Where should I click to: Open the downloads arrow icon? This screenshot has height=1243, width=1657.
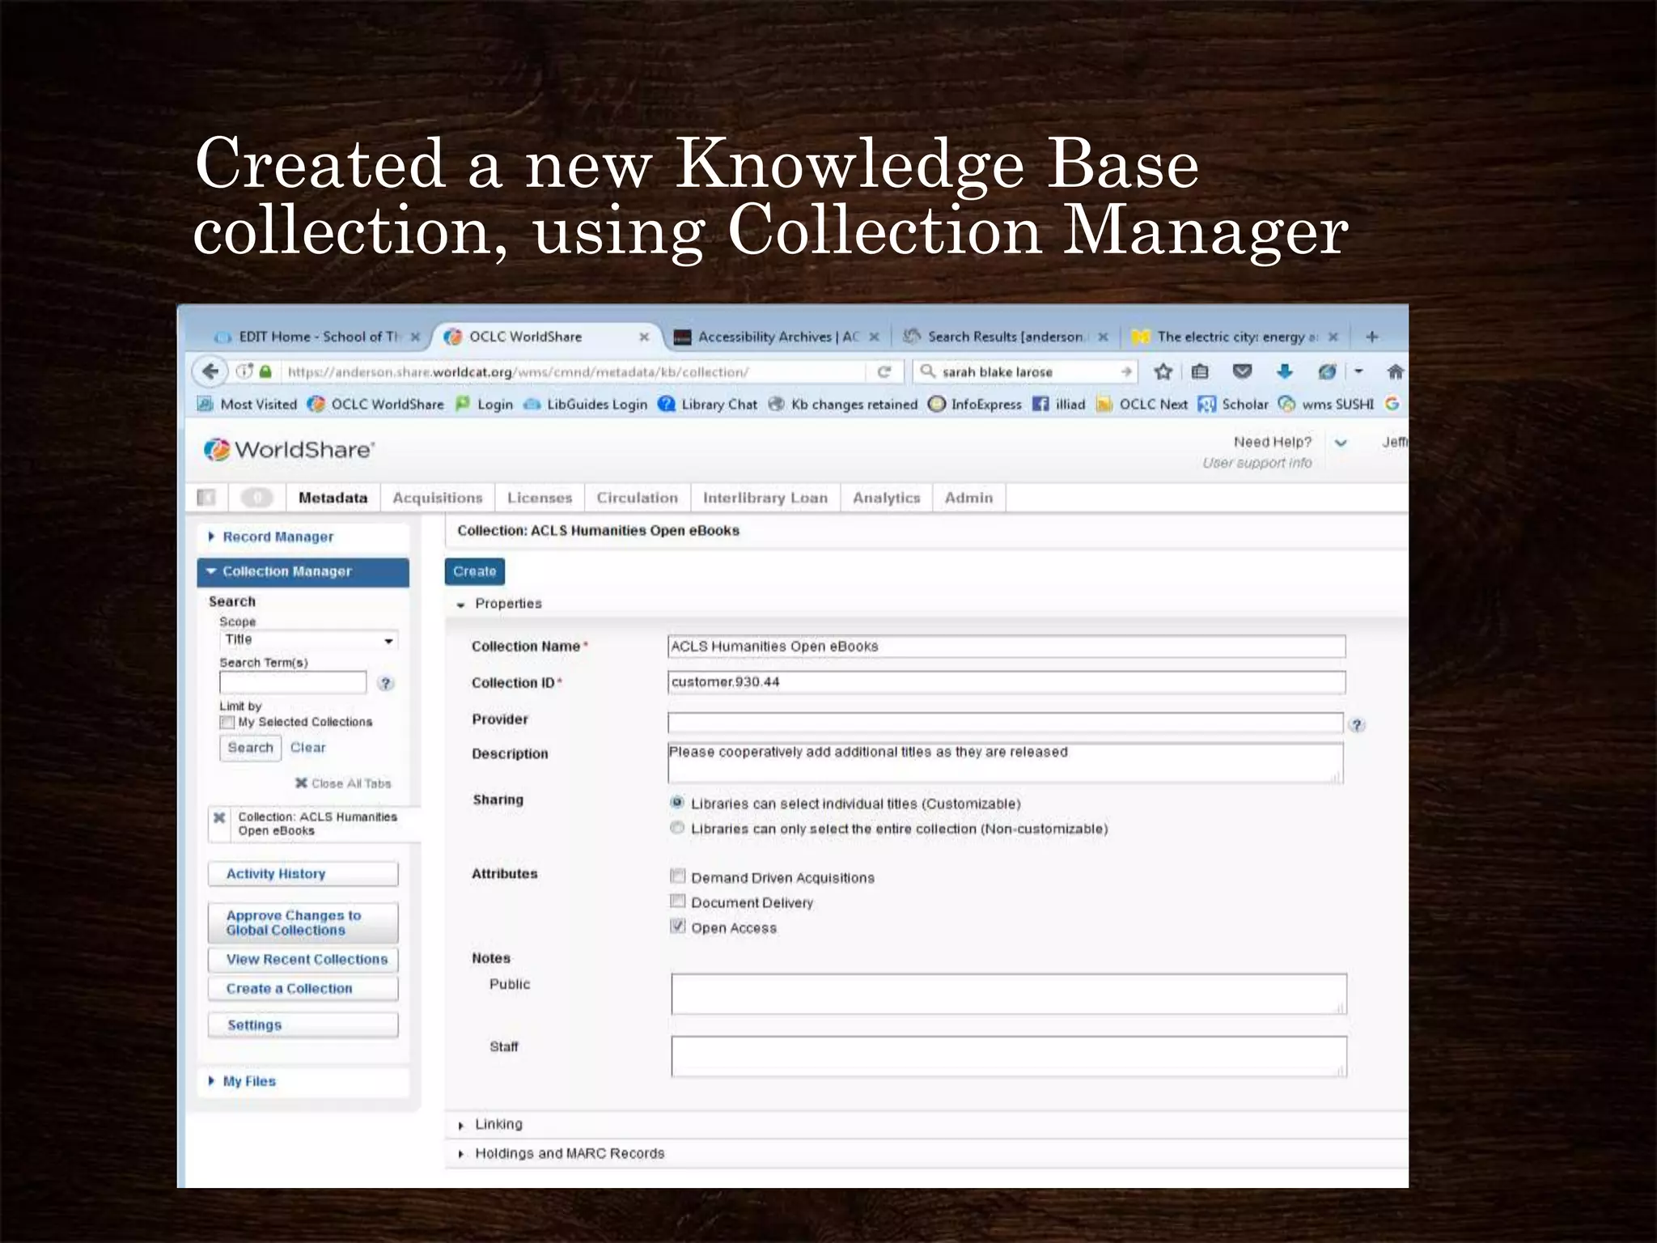[x=1285, y=371]
